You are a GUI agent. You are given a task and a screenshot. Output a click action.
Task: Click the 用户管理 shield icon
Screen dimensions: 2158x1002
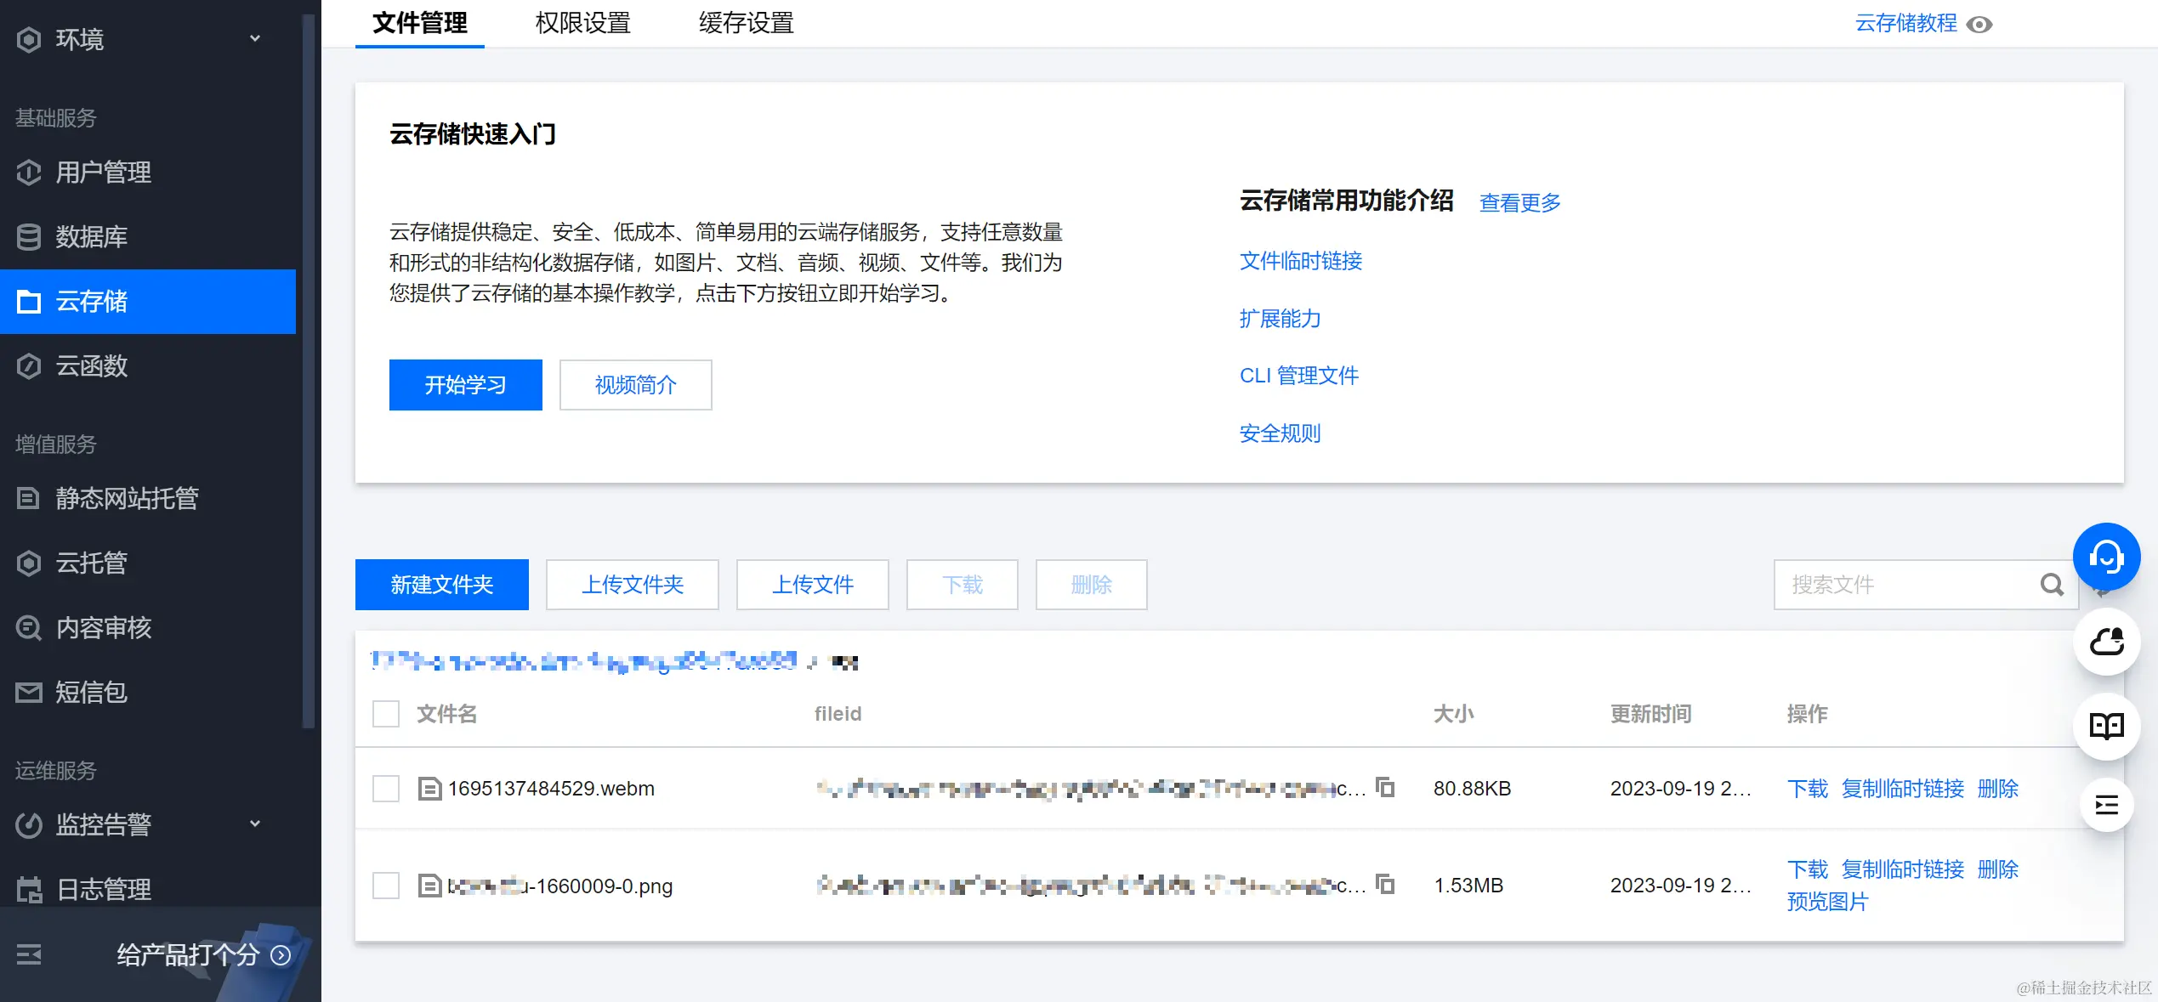[x=29, y=173]
